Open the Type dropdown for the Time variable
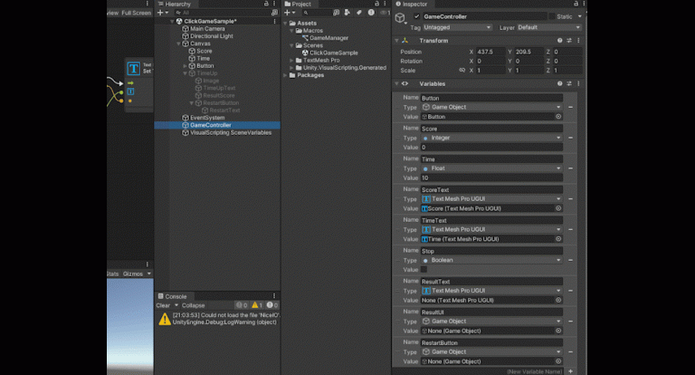The image size is (695, 375). click(x=491, y=168)
